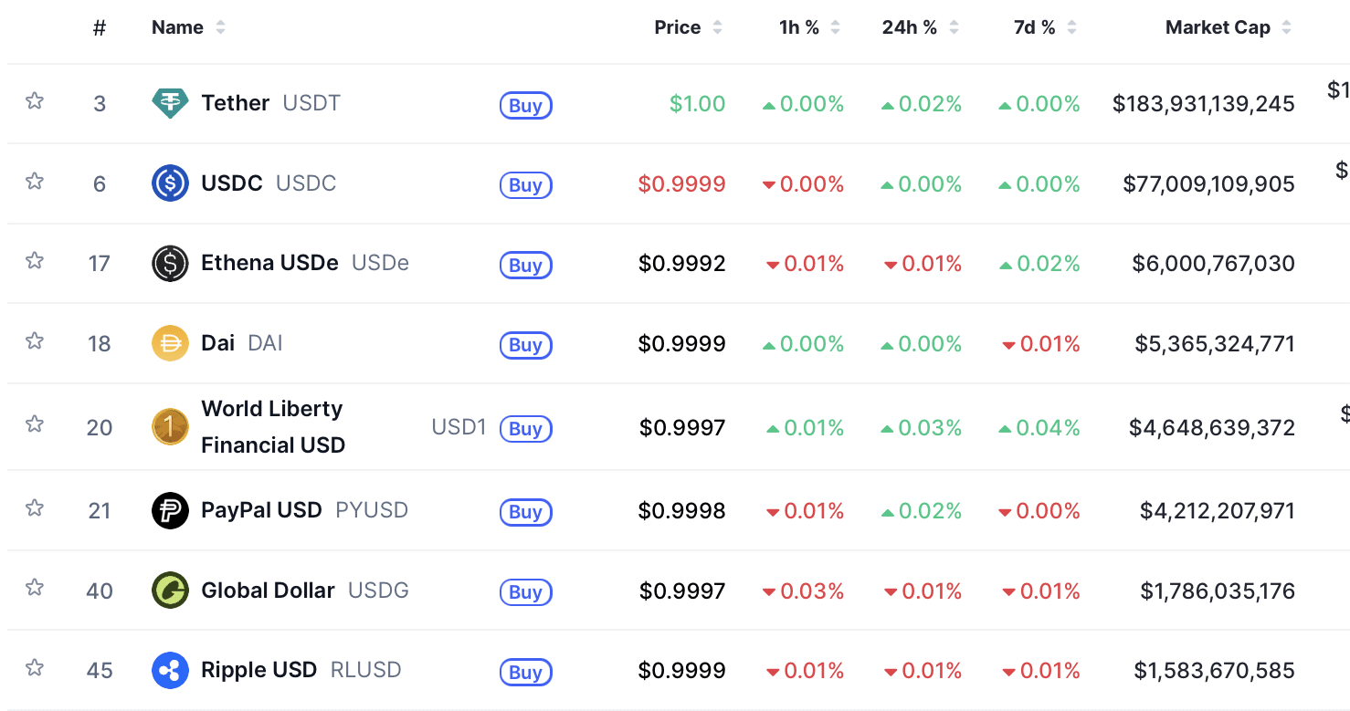Screen dimensions: 1350x711
Task: Click the USDC coin logo icon
Action: (x=170, y=183)
